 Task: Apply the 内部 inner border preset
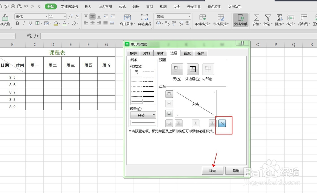(x=208, y=69)
